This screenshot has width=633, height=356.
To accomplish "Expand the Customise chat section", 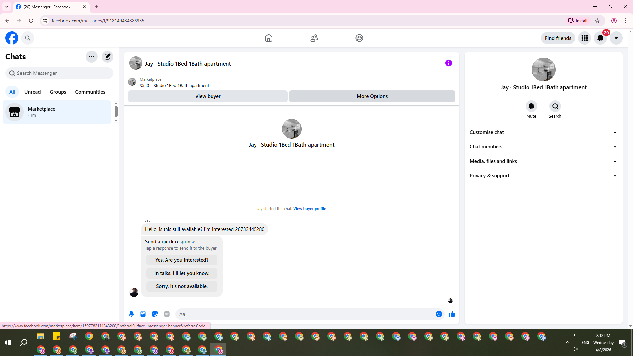I will [x=543, y=132].
